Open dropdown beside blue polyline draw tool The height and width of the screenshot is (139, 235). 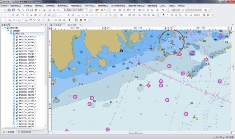click(23, 20)
